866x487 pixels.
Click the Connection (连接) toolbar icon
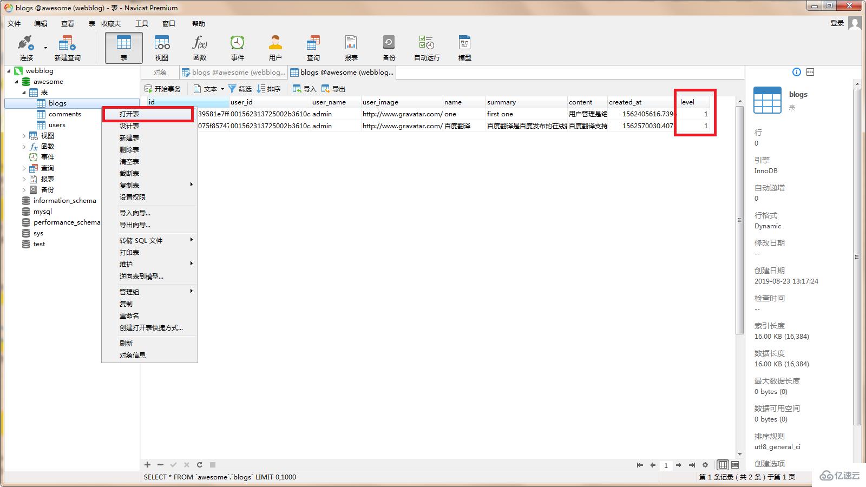click(26, 48)
